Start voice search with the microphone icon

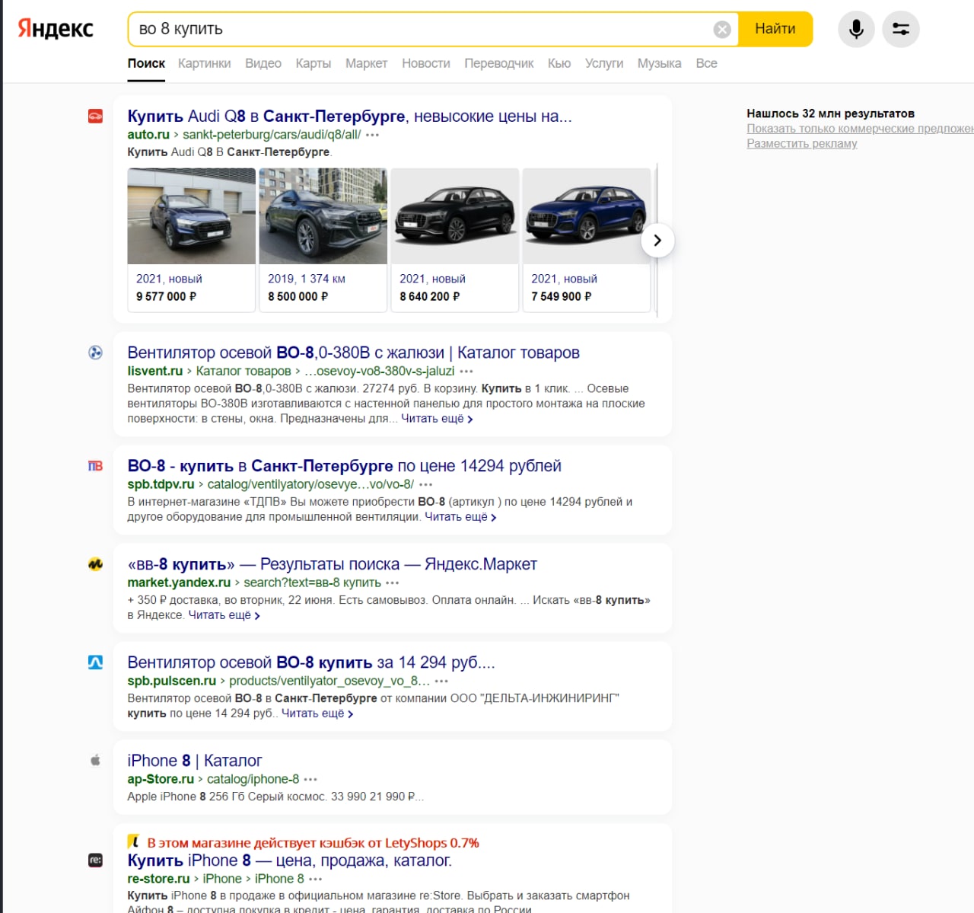click(x=856, y=29)
